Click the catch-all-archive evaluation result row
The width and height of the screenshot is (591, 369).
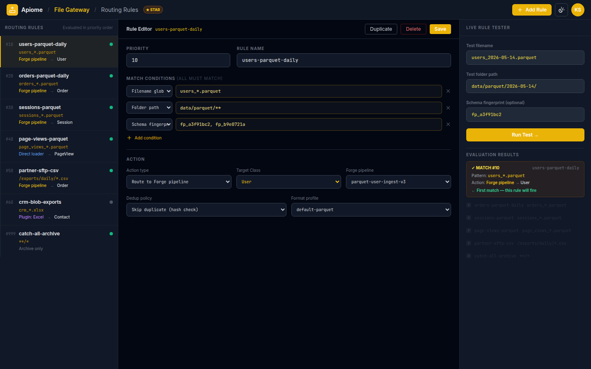click(x=525, y=256)
